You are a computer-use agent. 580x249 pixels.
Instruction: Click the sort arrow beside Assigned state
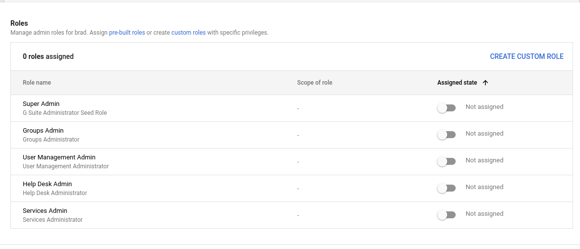(485, 83)
